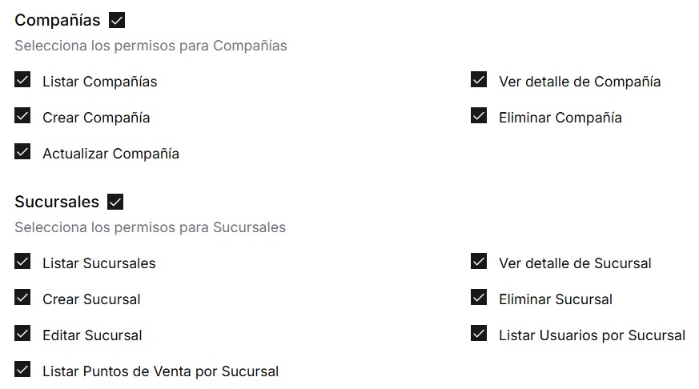
Task: Toggle the Listar Compañías checkbox
Action: 22,80
